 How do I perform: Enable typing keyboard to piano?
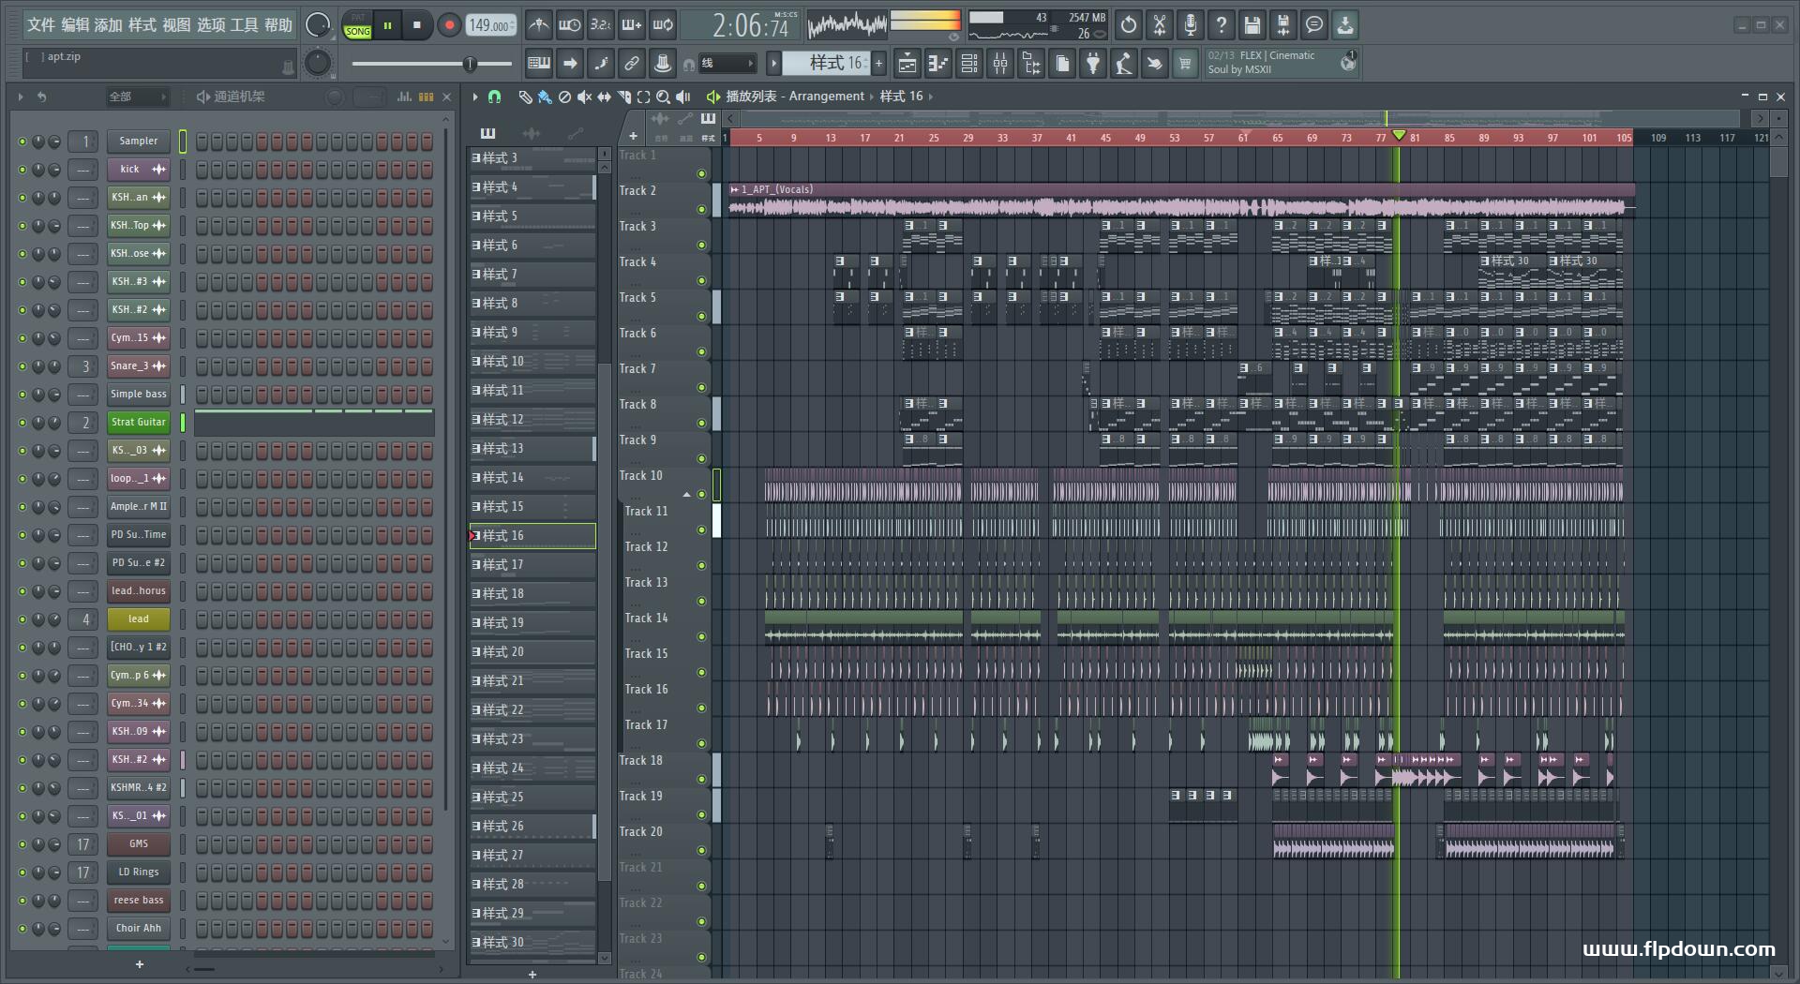(x=539, y=64)
